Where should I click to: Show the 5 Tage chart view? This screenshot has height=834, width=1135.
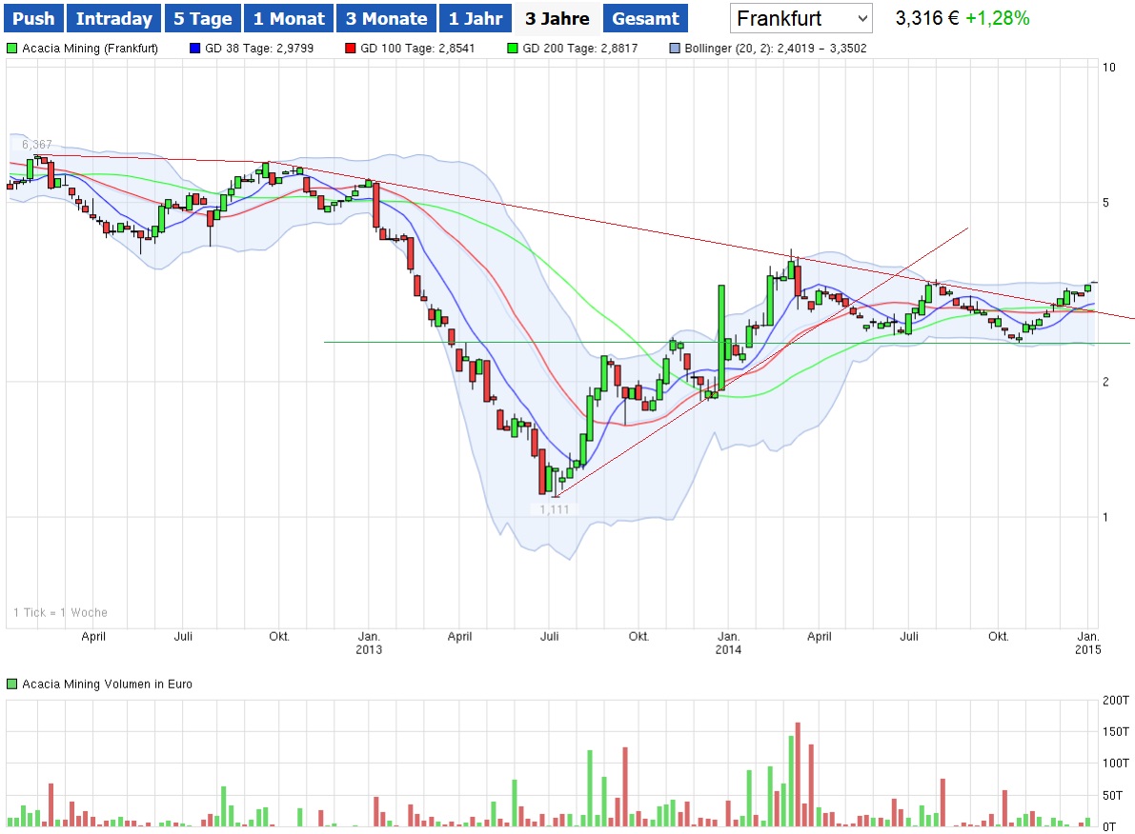(x=202, y=18)
